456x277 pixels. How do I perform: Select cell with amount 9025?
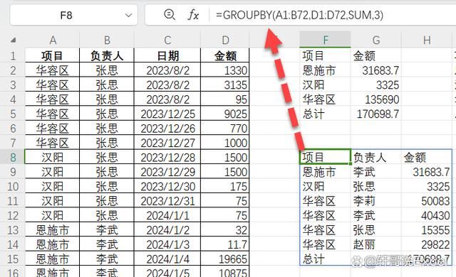pos(225,114)
